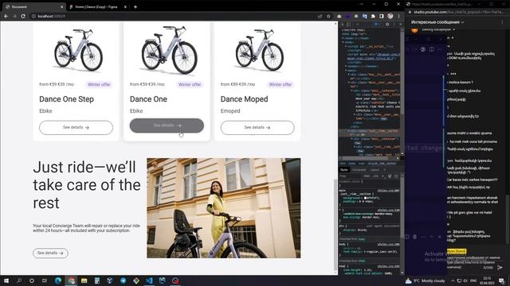Click Winter offer badge on Dance Moped

pyautogui.click(x=280, y=84)
